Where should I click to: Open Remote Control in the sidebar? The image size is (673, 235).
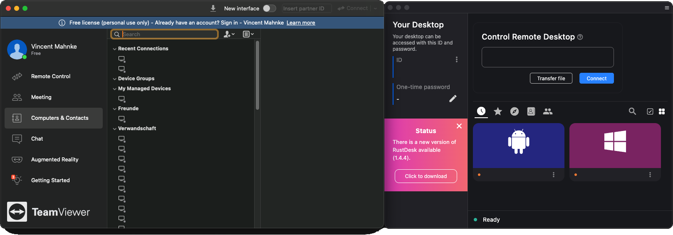51,77
